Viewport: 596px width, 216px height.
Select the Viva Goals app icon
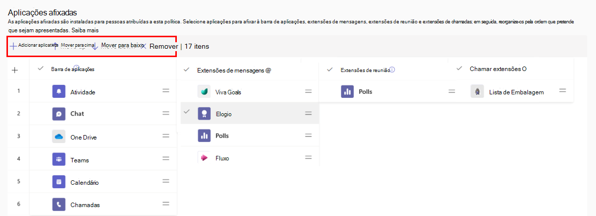204,92
